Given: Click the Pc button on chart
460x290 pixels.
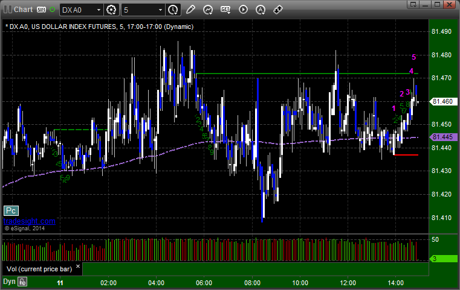Looking at the screenshot, I should 10,210.
